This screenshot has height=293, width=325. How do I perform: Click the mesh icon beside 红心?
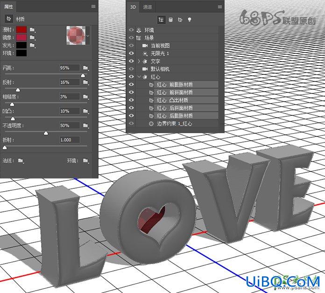(145, 77)
